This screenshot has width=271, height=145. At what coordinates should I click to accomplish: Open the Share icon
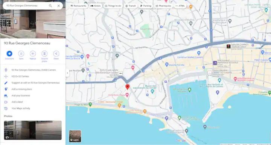pos(56,54)
